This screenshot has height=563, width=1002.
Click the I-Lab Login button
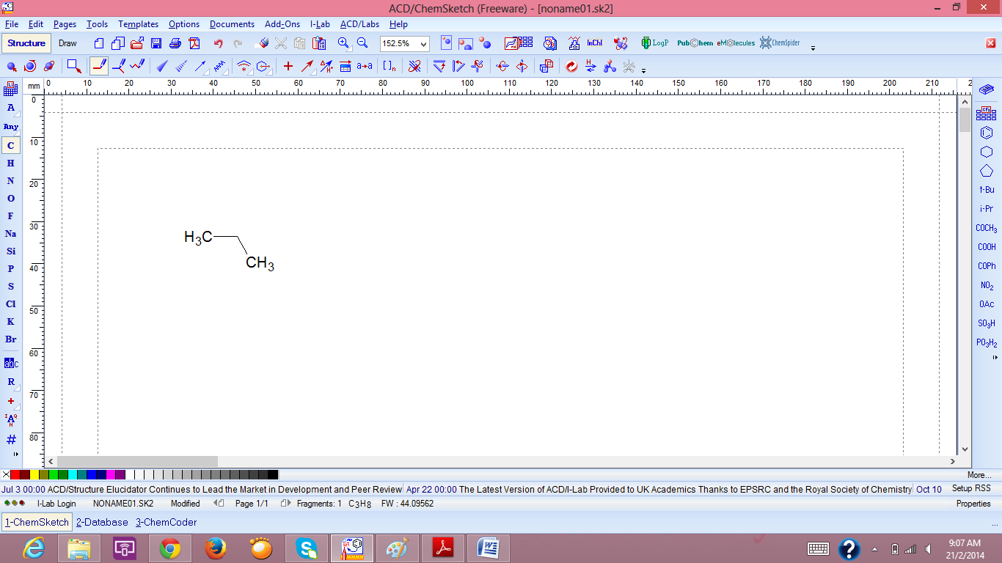tap(56, 503)
